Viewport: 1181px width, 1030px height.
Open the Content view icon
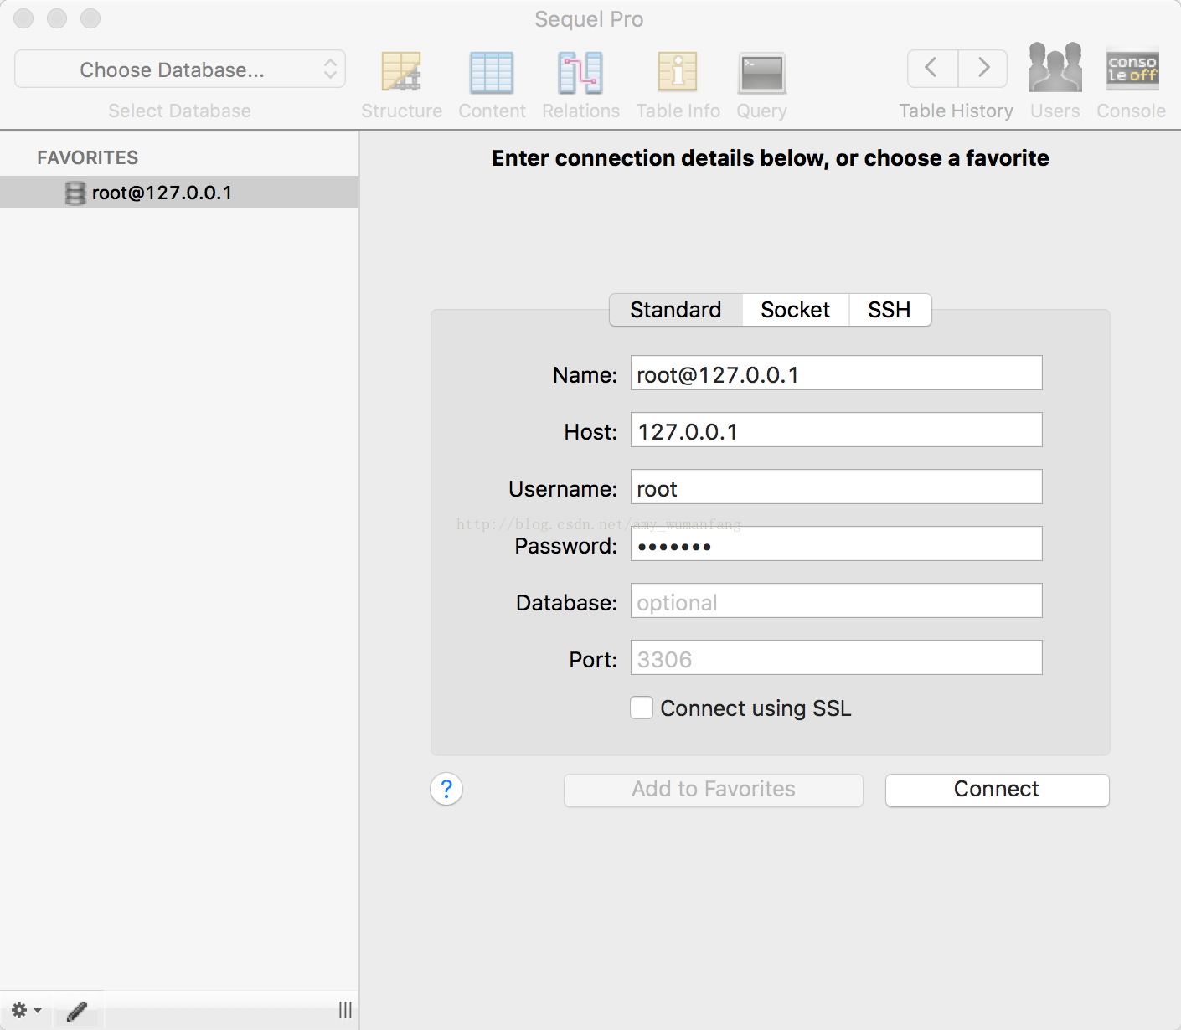(492, 72)
